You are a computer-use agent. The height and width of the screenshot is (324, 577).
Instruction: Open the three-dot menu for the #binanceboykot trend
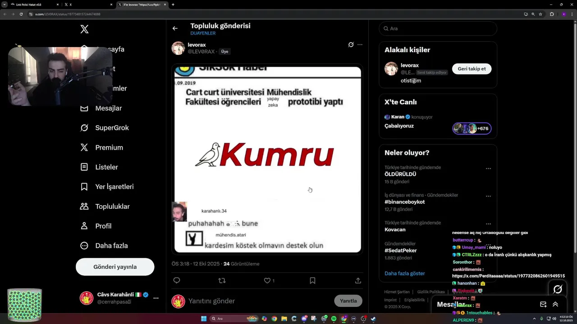(488, 196)
